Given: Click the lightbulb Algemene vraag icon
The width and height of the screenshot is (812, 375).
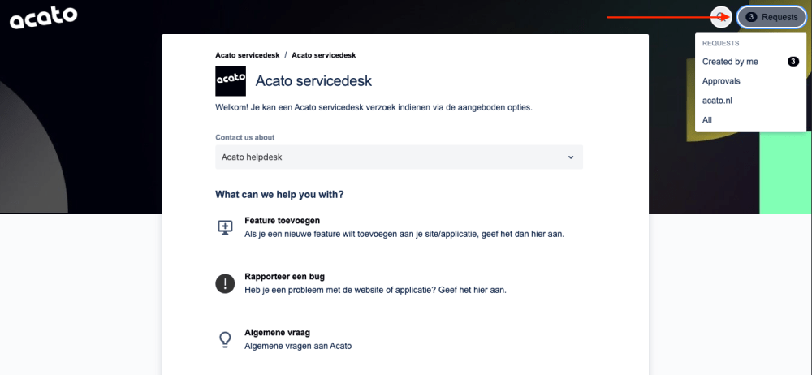Looking at the screenshot, I should (x=225, y=339).
